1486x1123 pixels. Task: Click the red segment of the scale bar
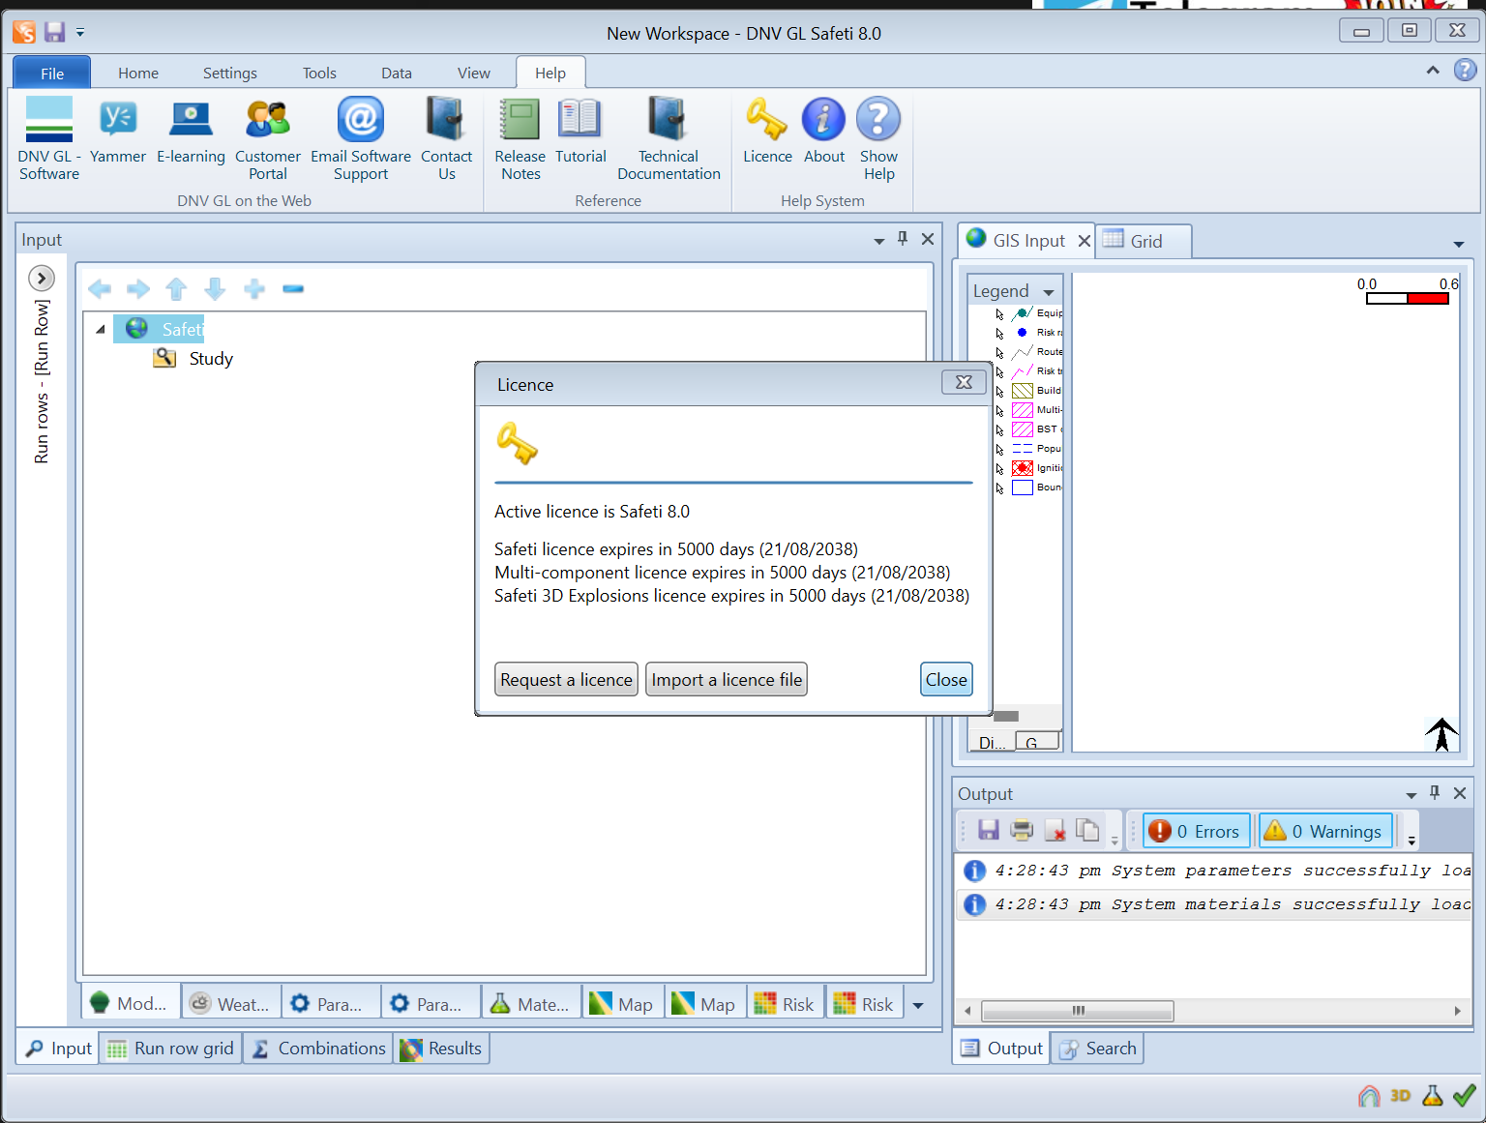pyautogui.click(x=1428, y=299)
